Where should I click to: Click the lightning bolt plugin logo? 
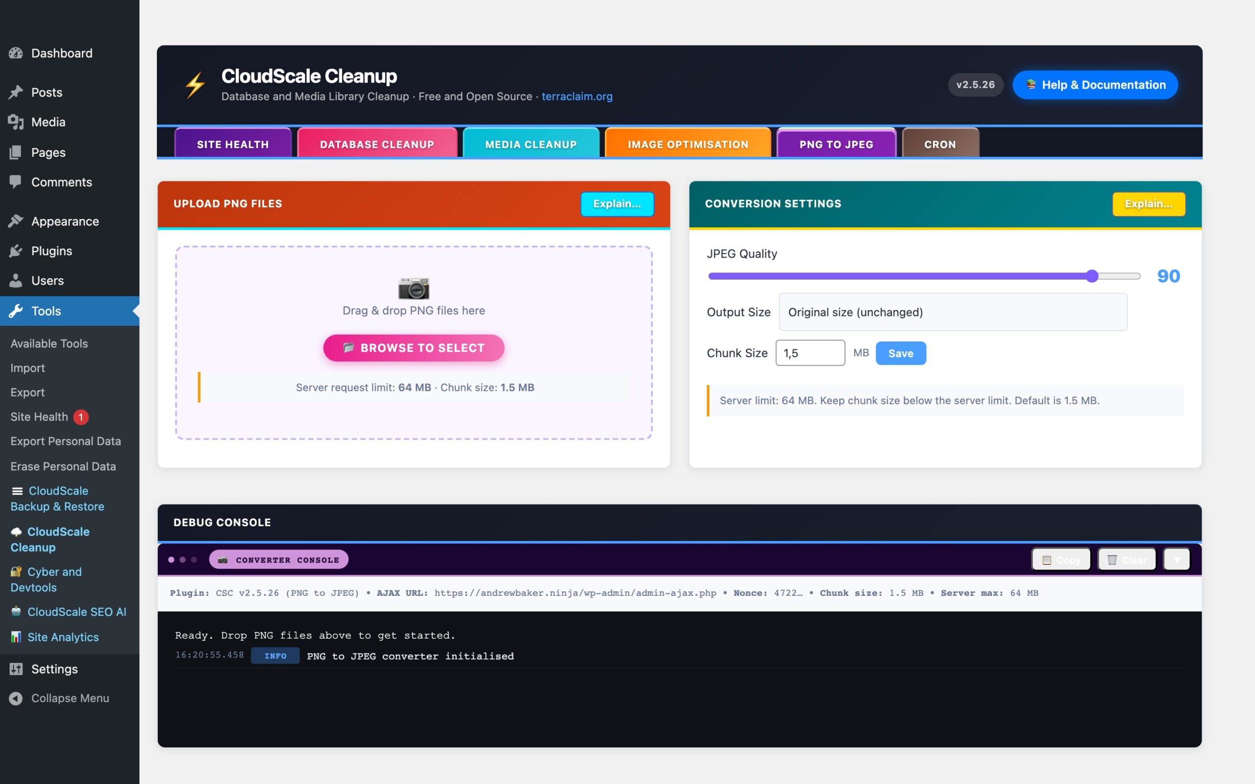[195, 84]
